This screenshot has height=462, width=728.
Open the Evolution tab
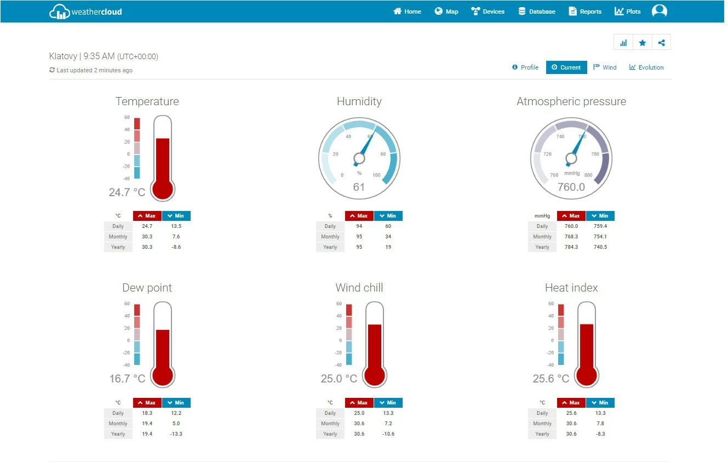[x=646, y=67]
